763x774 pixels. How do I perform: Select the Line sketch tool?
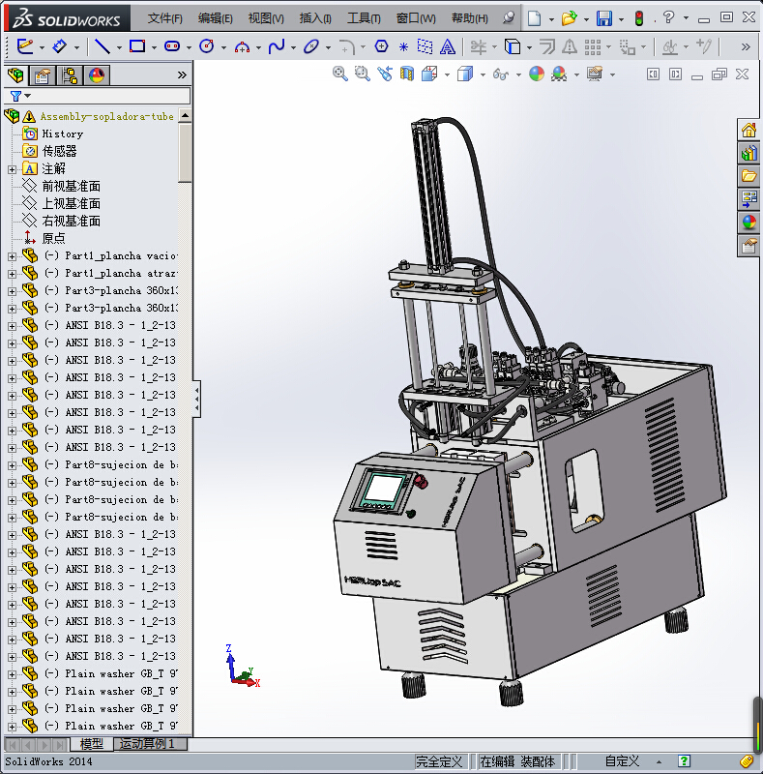[x=103, y=45]
